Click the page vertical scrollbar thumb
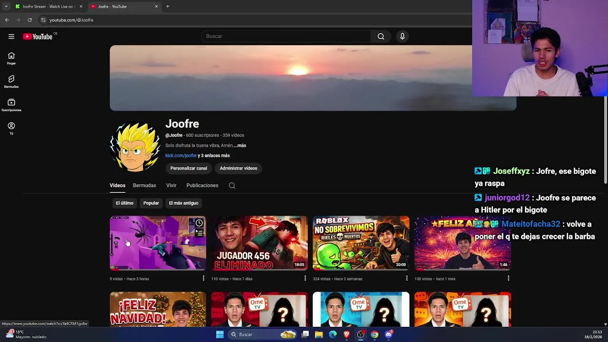This screenshot has height=342, width=608. coord(605,140)
